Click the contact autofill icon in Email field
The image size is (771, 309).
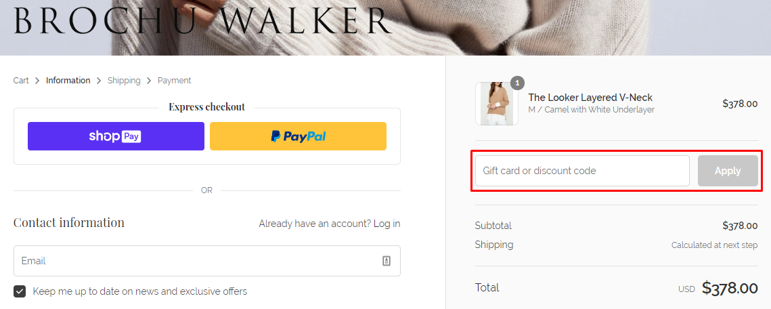coord(387,261)
